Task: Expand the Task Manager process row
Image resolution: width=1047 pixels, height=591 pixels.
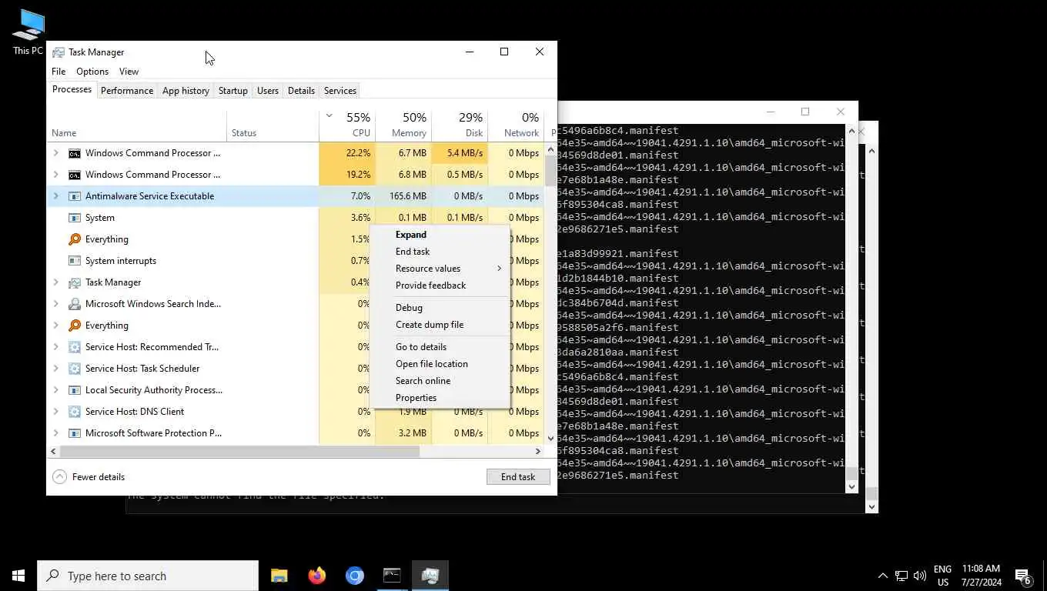Action: click(55, 282)
